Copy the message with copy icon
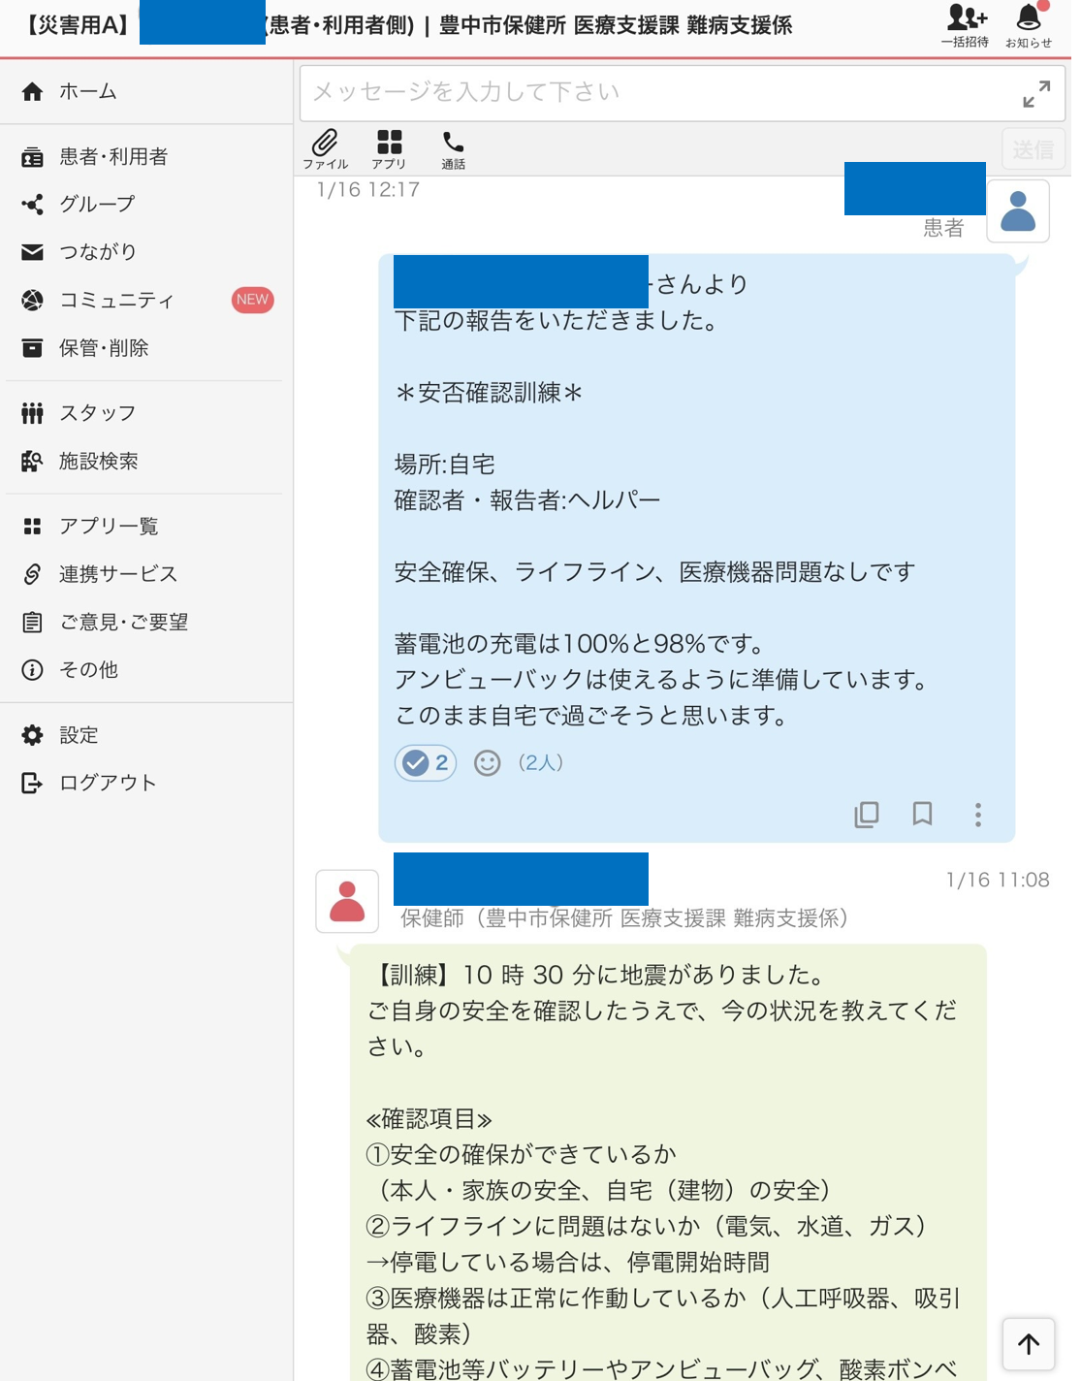 click(x=867, y=814)
